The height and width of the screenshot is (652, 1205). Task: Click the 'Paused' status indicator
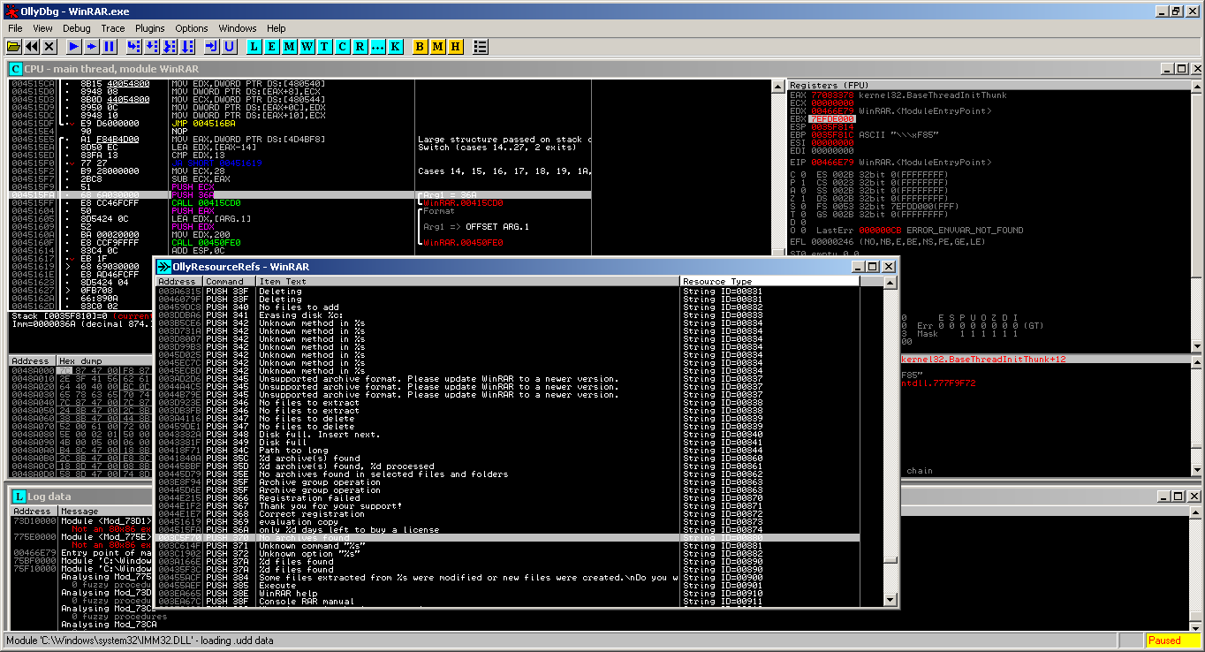1173,641
